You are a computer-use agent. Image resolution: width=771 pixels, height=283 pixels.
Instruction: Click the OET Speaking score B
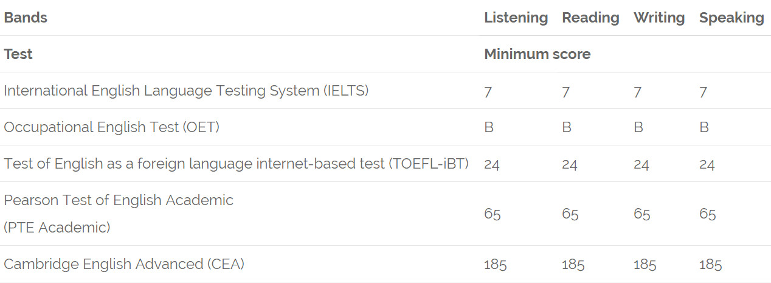tap(704, 128)
